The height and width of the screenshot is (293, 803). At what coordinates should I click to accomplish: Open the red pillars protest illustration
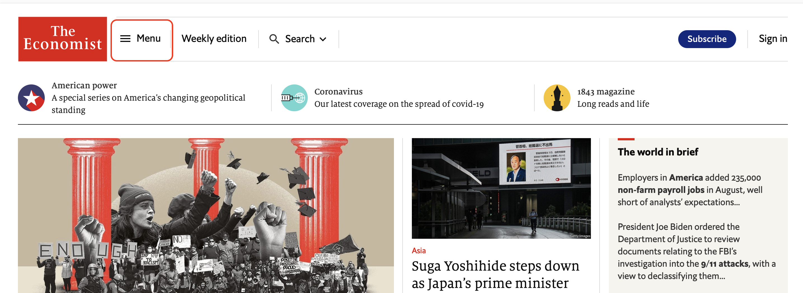tap(206, 215)
